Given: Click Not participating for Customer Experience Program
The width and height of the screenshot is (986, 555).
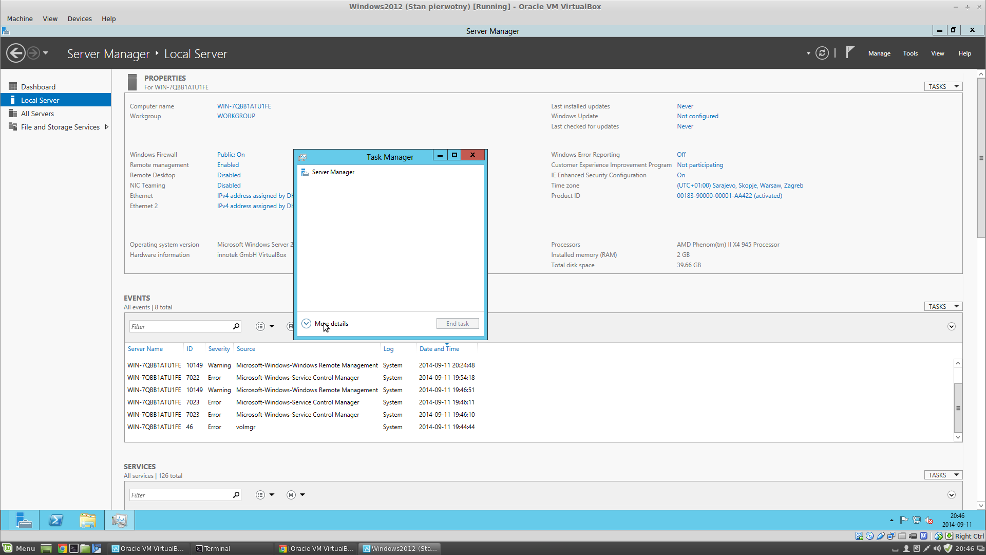Looking at the screenshot, I should [x=700, y=165].
